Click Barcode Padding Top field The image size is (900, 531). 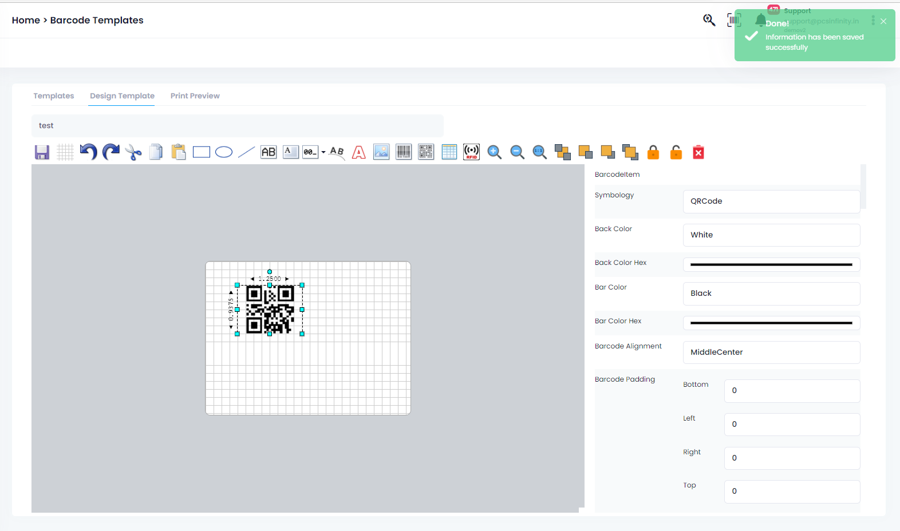pyautogui.click(x=792, y=492)
